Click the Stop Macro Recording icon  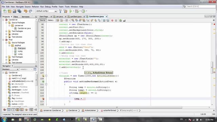tap(116, 20)
